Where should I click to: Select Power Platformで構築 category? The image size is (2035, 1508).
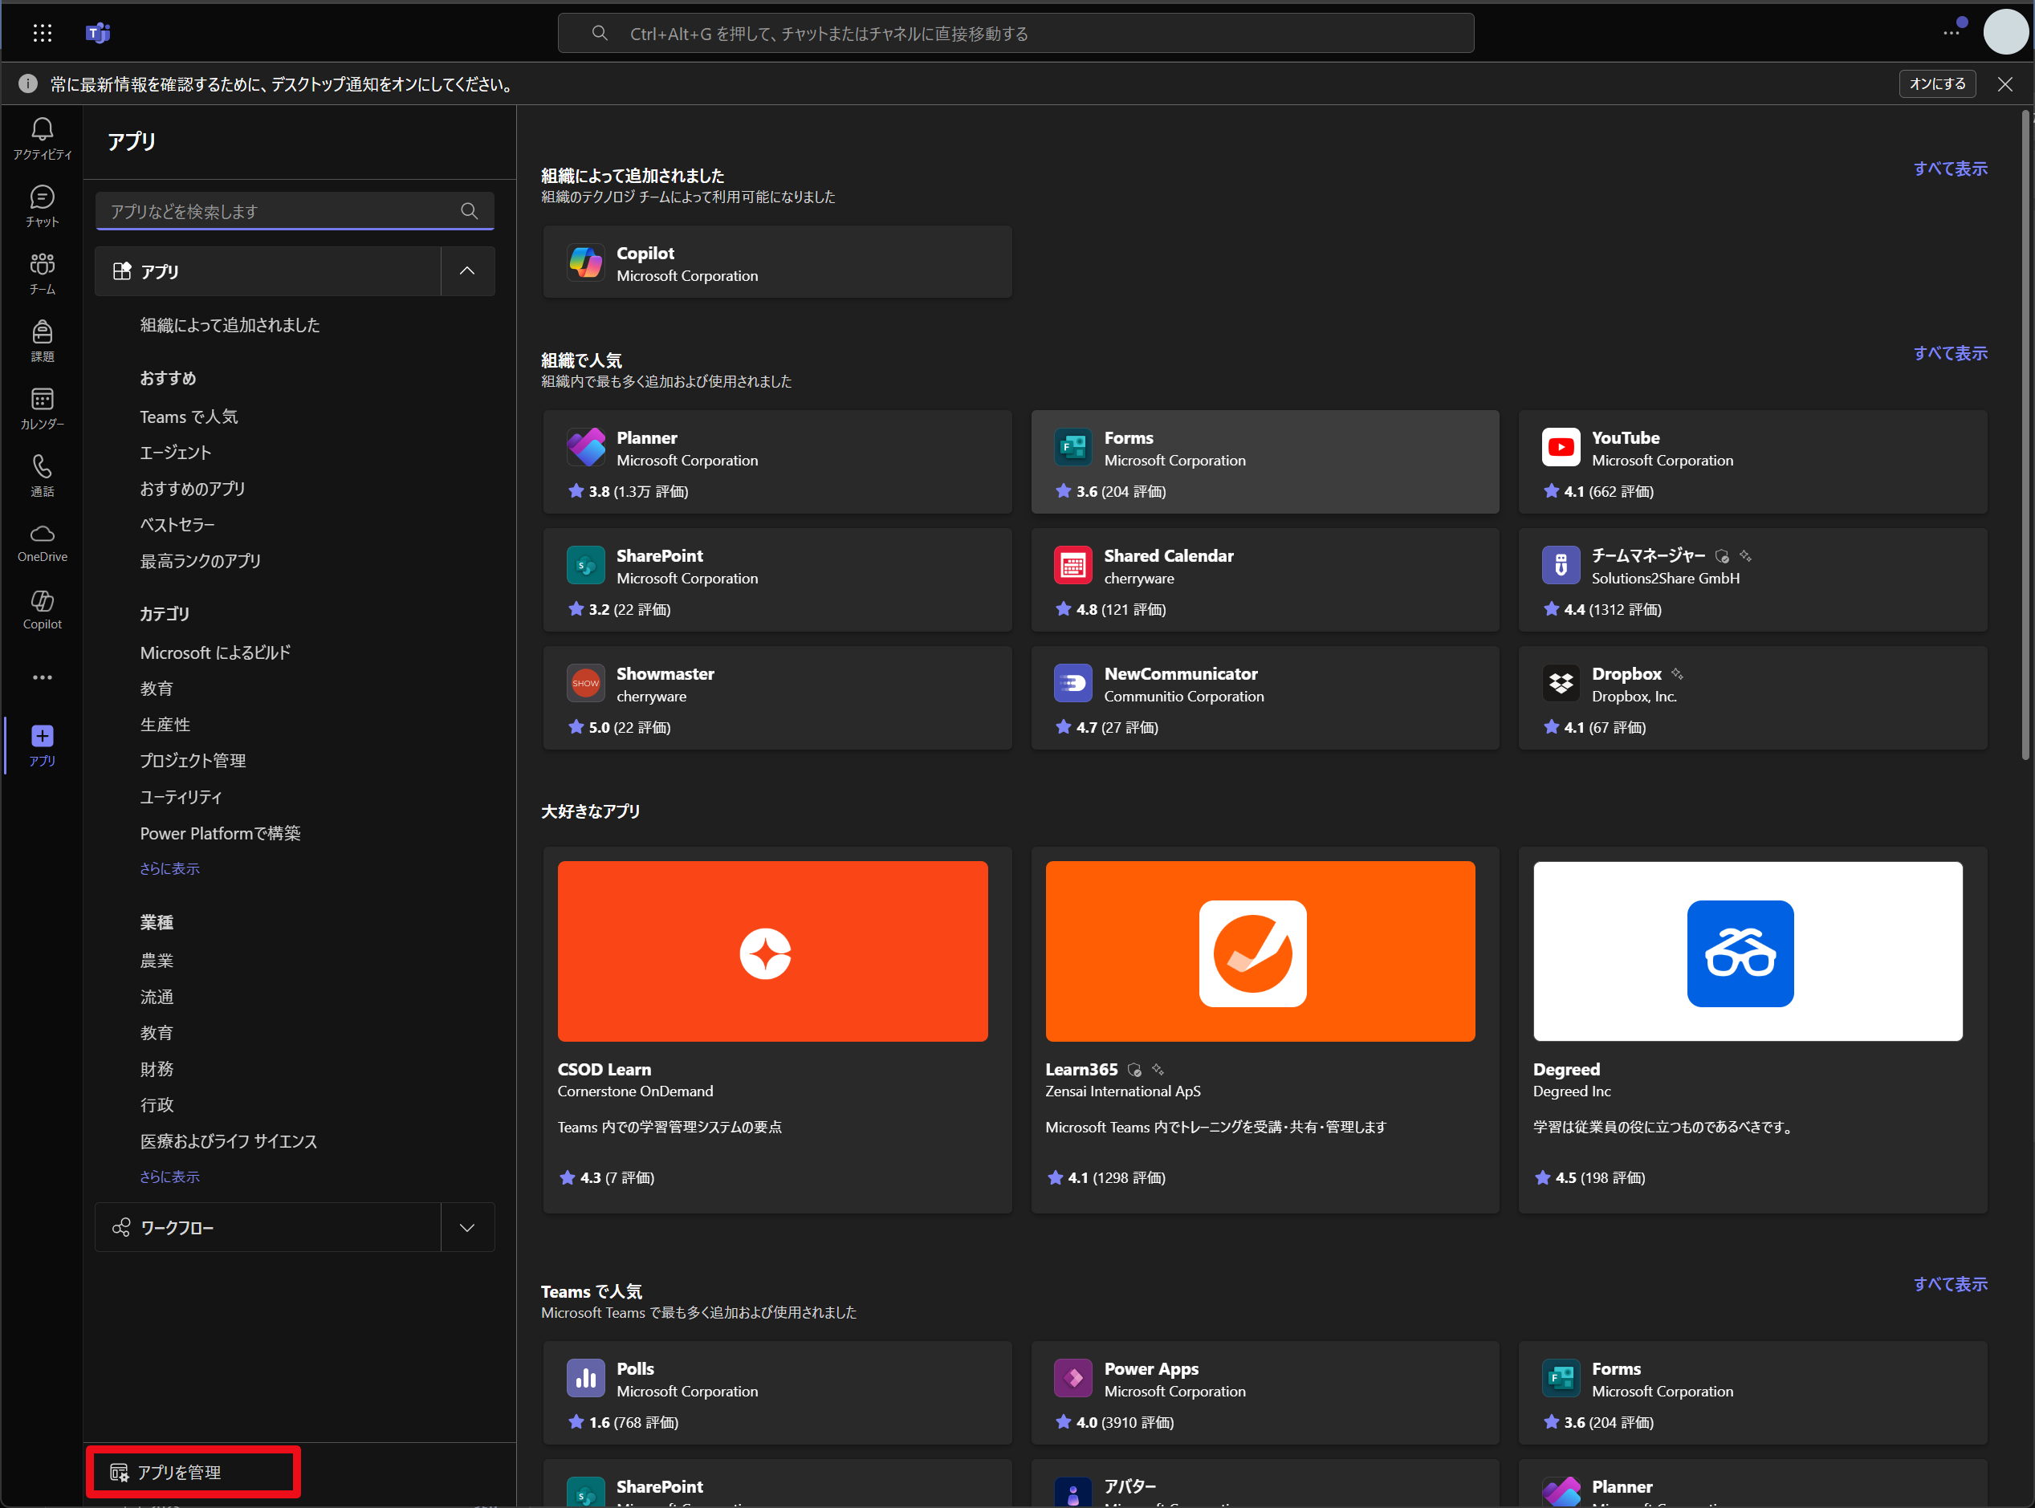[220, 833]
